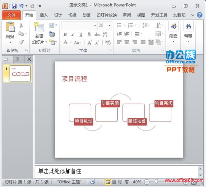Click the Cut scissors icon
206x187 pixels.
click(21, 25)
